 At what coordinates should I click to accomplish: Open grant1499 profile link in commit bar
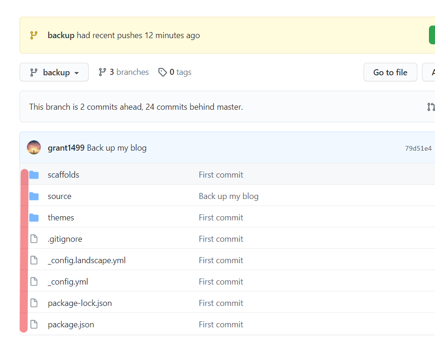click(x=66, y=148)
